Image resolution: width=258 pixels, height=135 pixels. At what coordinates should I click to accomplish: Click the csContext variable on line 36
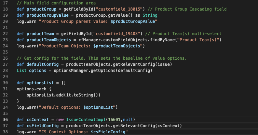38,120
